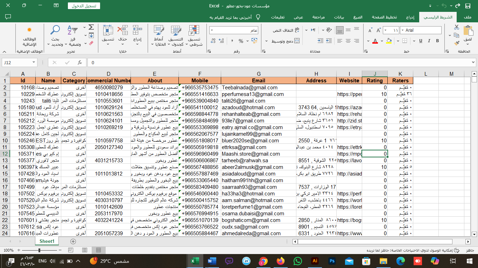Click the Conditional Formatting icon
This screenshot has height=268, width=478.
coord(194,31)
